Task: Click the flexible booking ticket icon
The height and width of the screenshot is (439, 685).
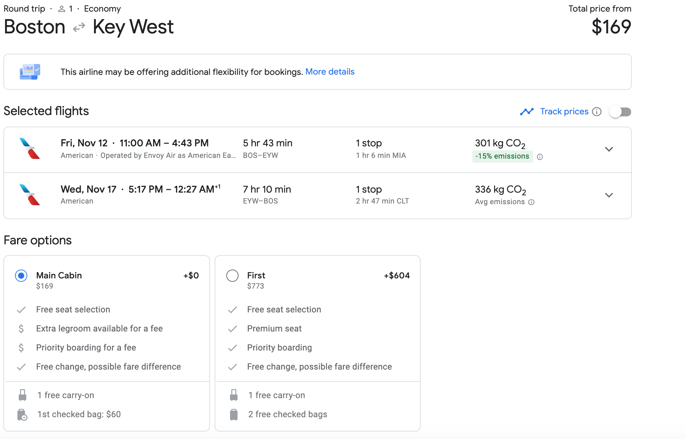Action: pyautogui.click(x=30, y=72)
